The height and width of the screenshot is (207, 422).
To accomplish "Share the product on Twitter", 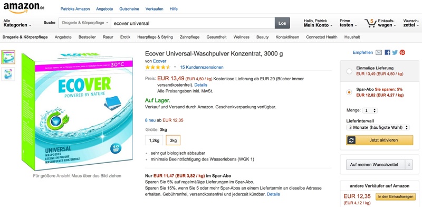I will (x=395, y=53).
